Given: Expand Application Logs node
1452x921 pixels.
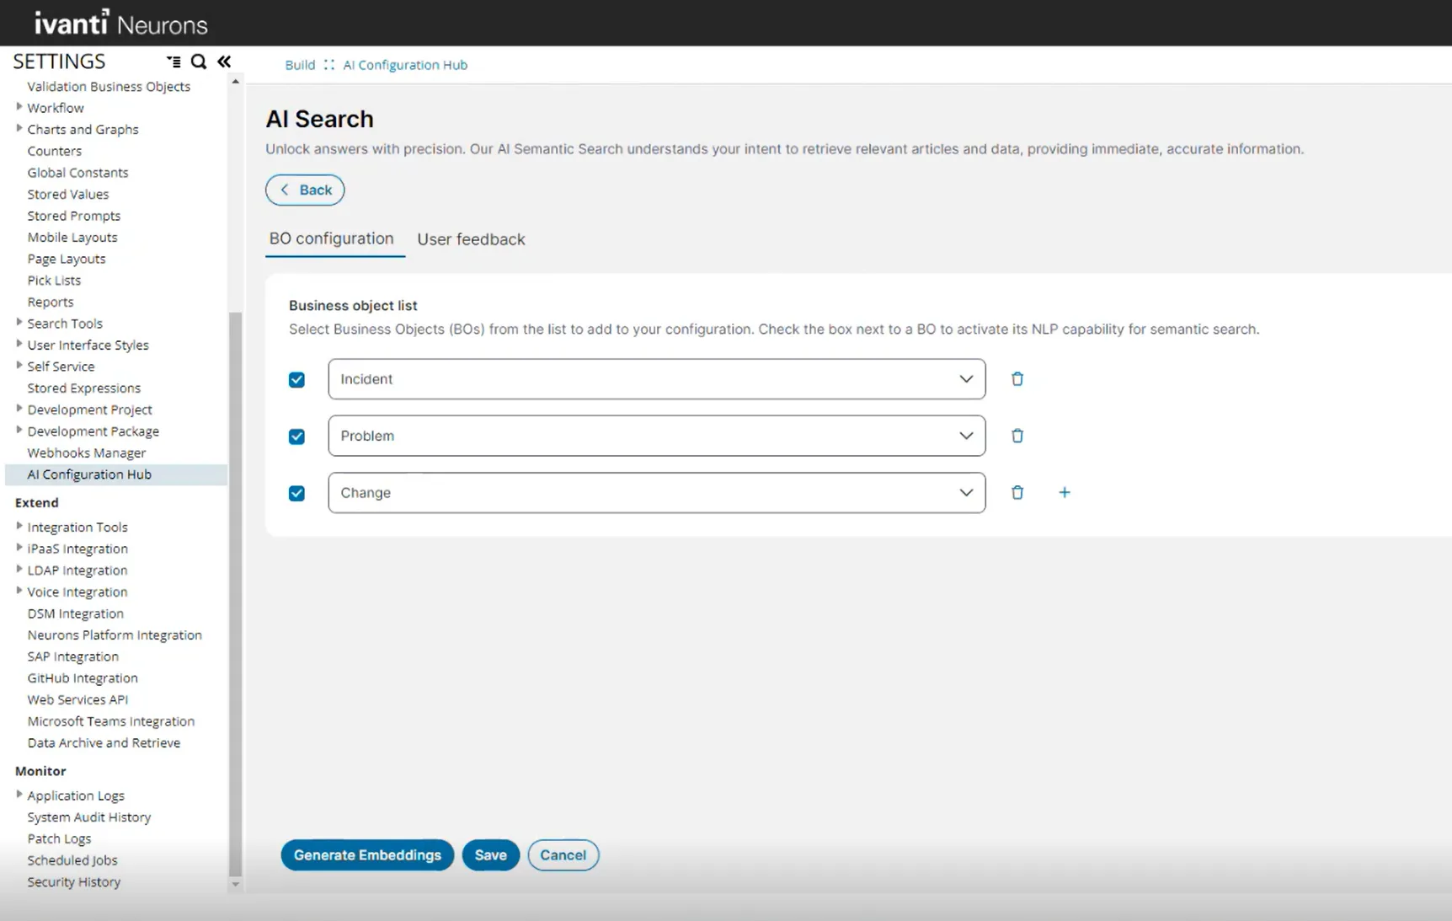Looking at the screenshot, I should click(19, 795).
